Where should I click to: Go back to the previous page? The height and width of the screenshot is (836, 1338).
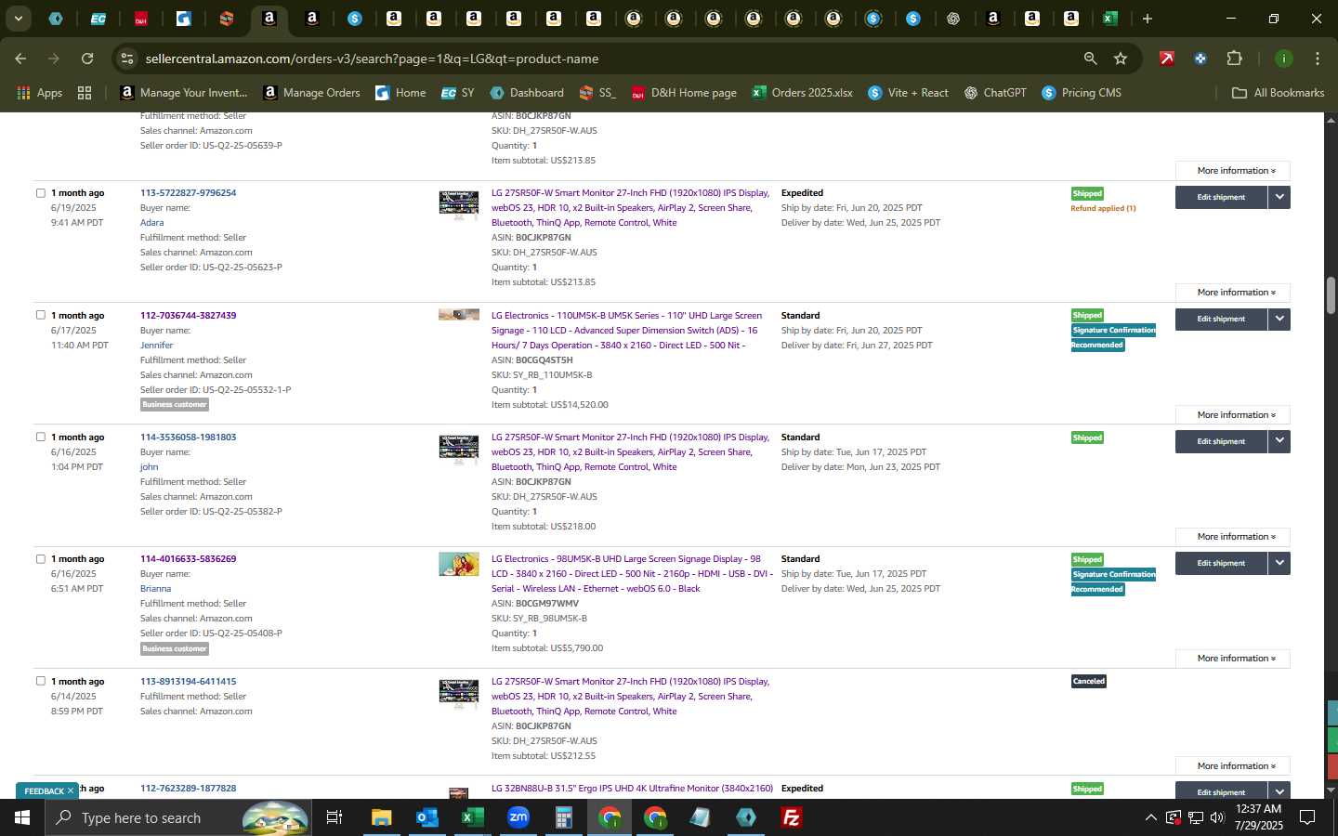coord(20,59)
